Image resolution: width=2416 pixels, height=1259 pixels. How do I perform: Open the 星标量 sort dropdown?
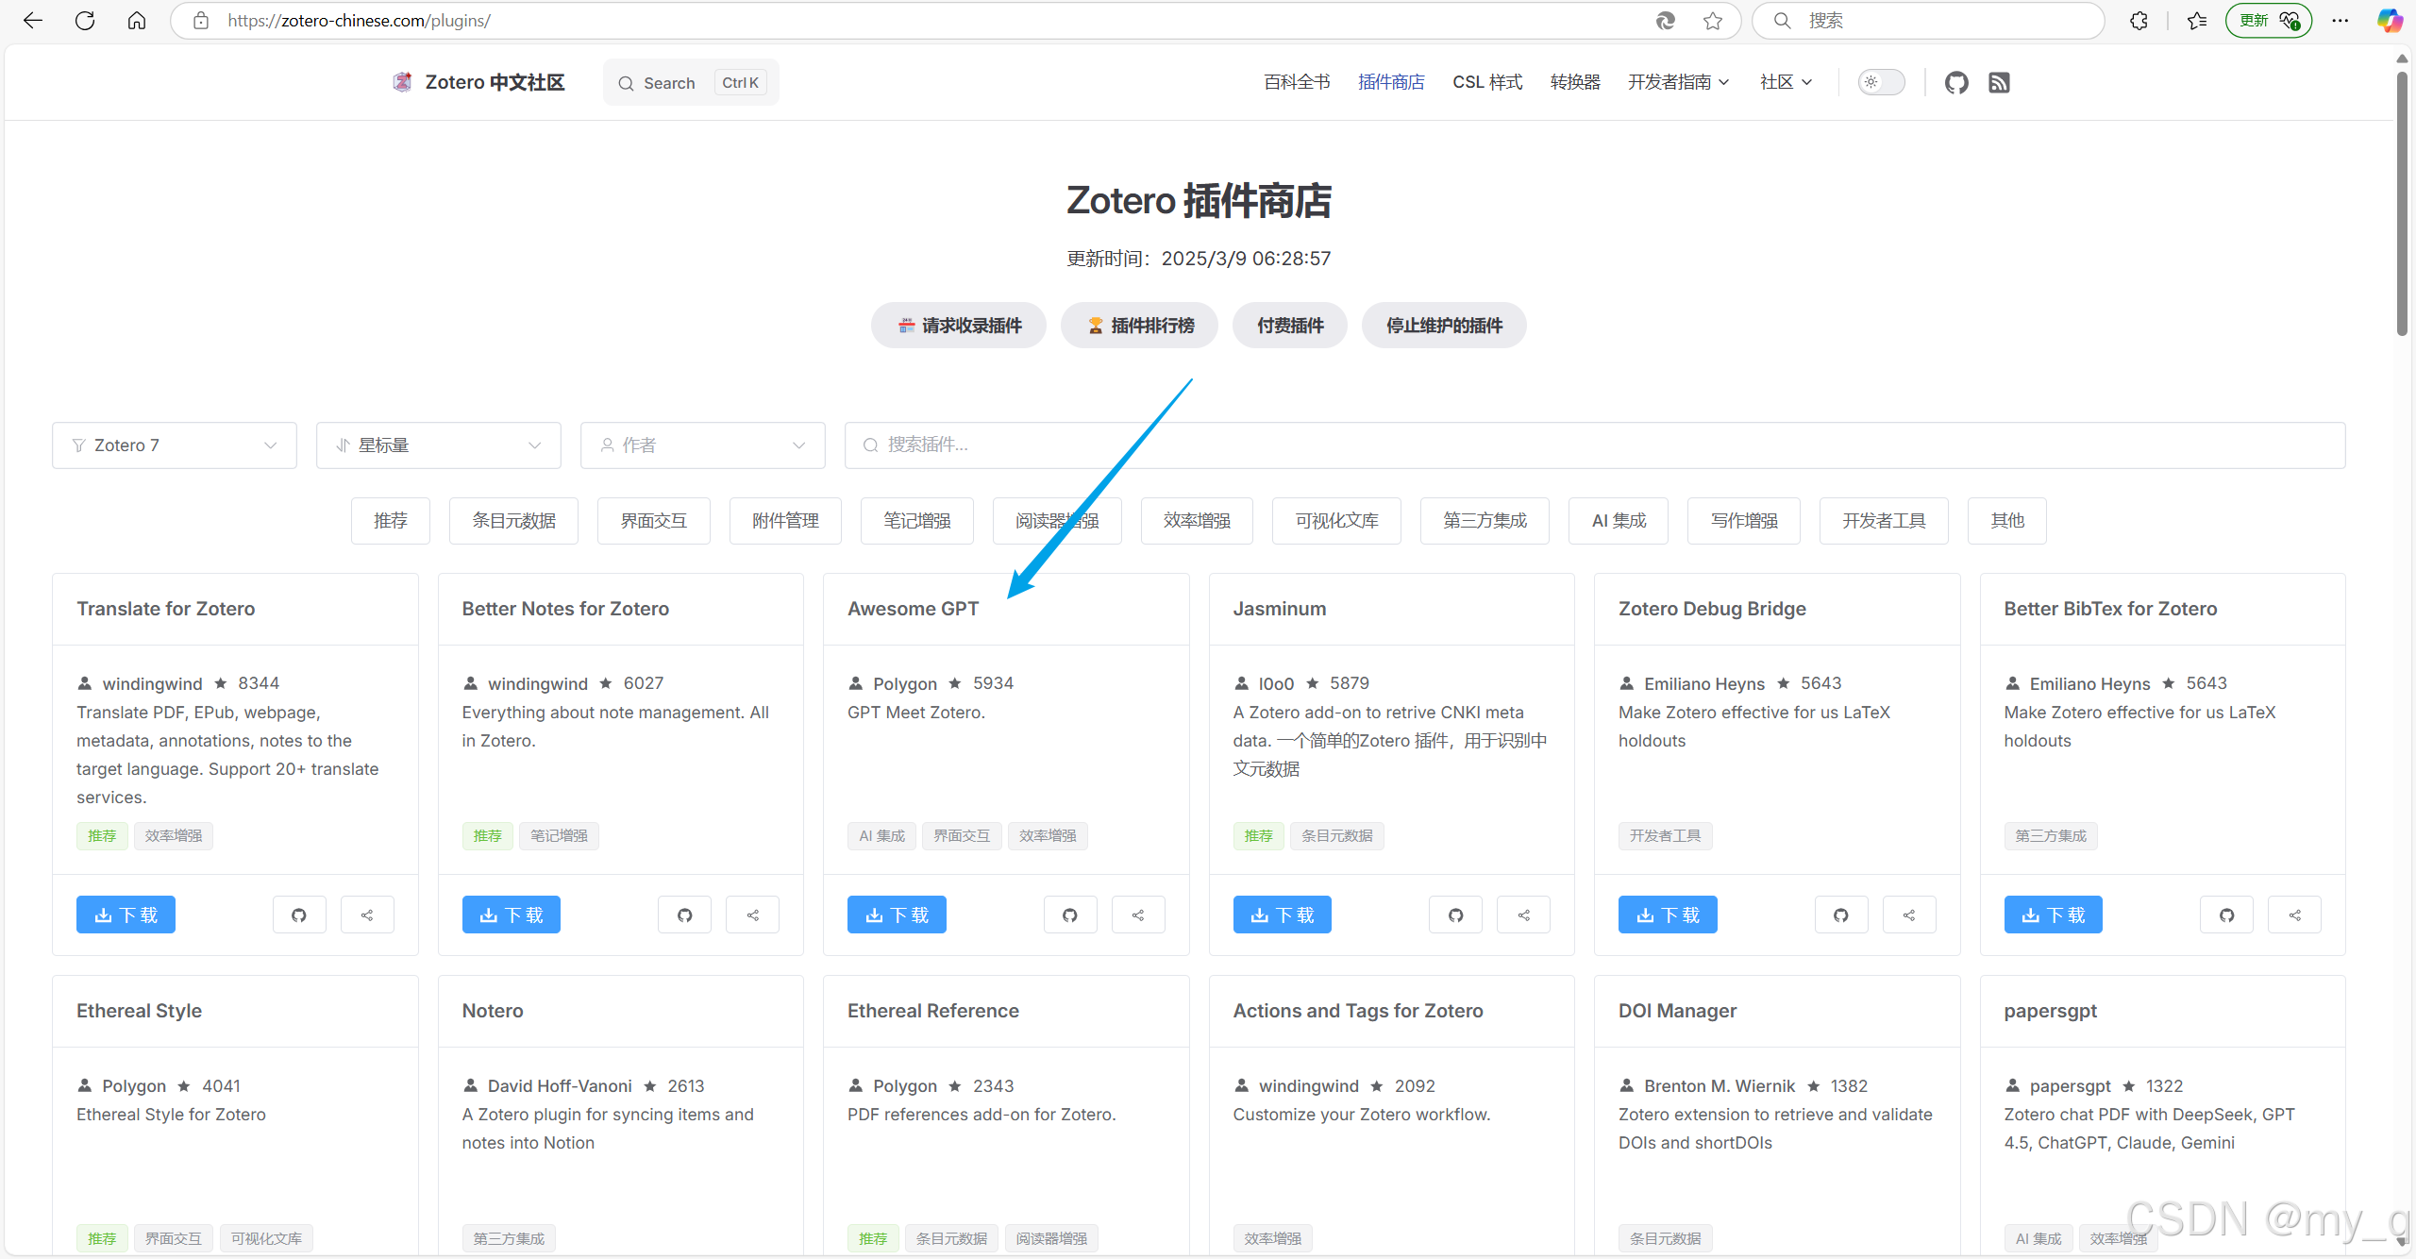[x=439, y=445]
